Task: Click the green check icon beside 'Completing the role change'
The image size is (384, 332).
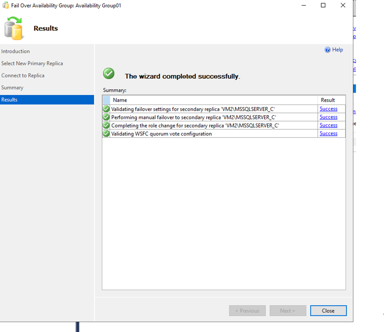Action: 106,125
